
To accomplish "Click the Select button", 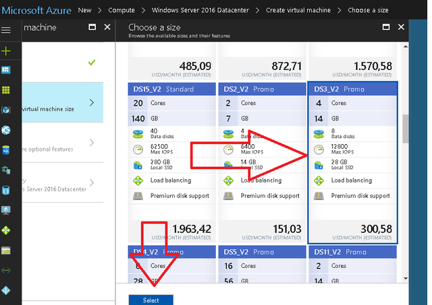I will click(151, 300).
